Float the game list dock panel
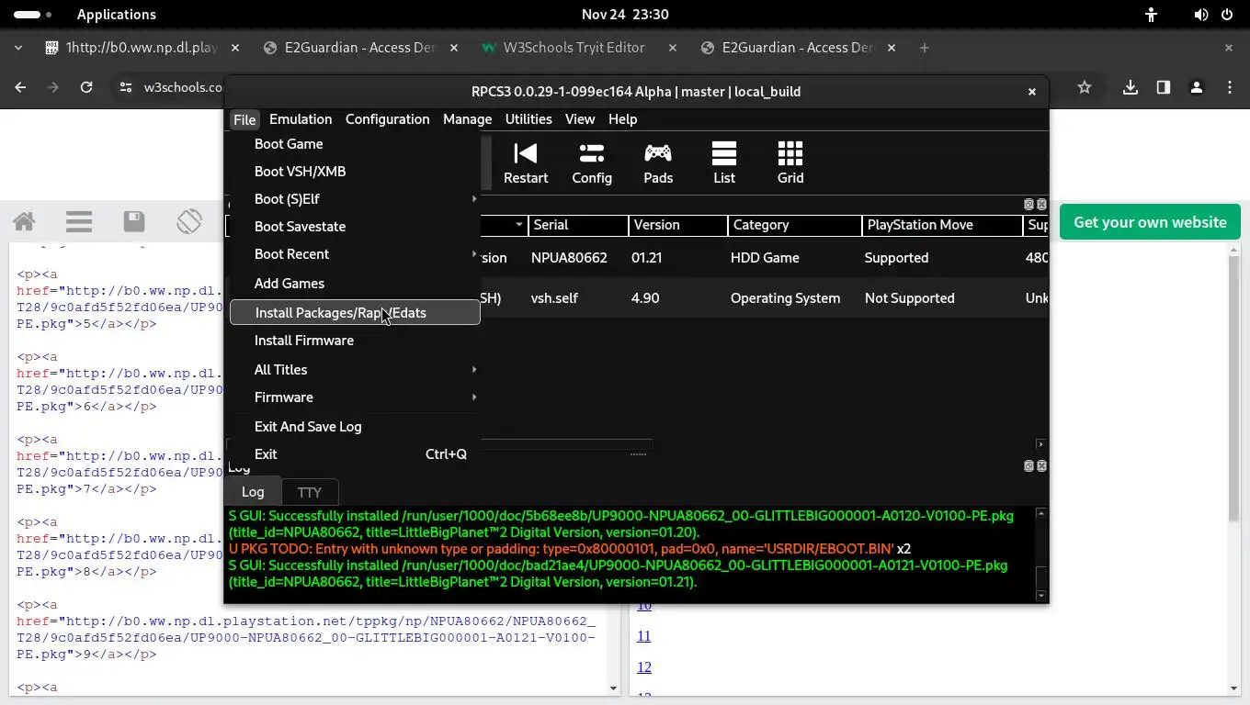The width and height of the screenshot is (1250, 705). (x=1029, y=204)
